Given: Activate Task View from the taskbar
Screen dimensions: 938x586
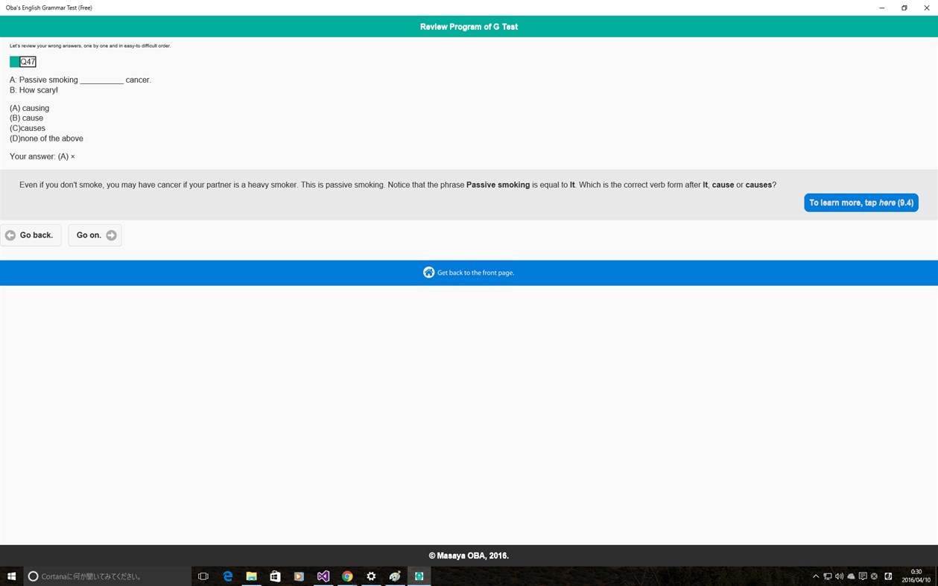Looking at the screenshot, I should click(203, 576).
